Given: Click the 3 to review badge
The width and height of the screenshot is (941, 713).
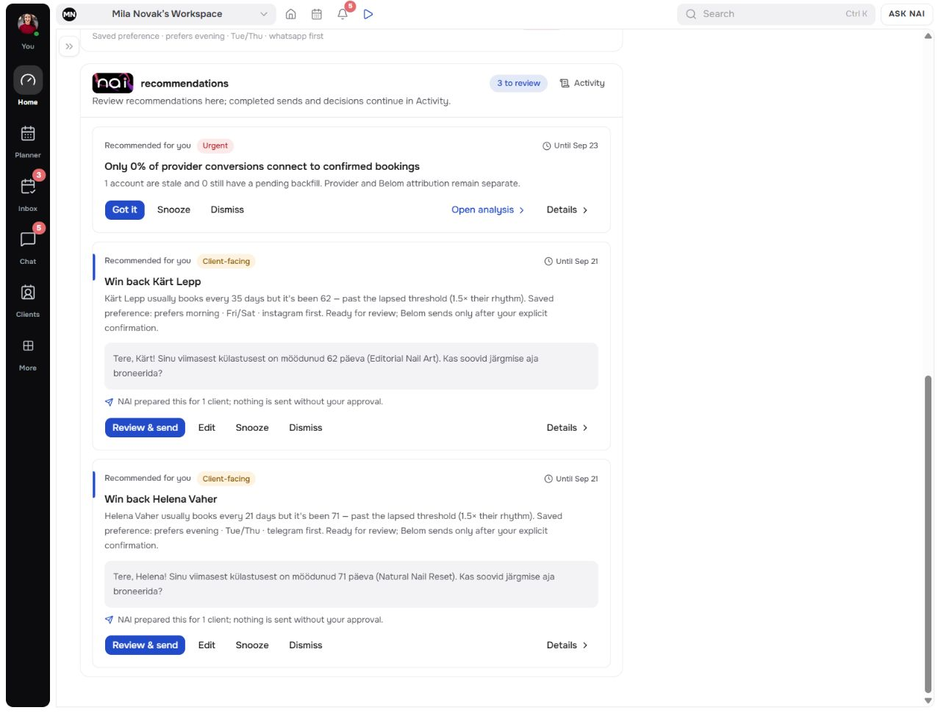Looking at the screenshot, I should click(x=518, y=83).
